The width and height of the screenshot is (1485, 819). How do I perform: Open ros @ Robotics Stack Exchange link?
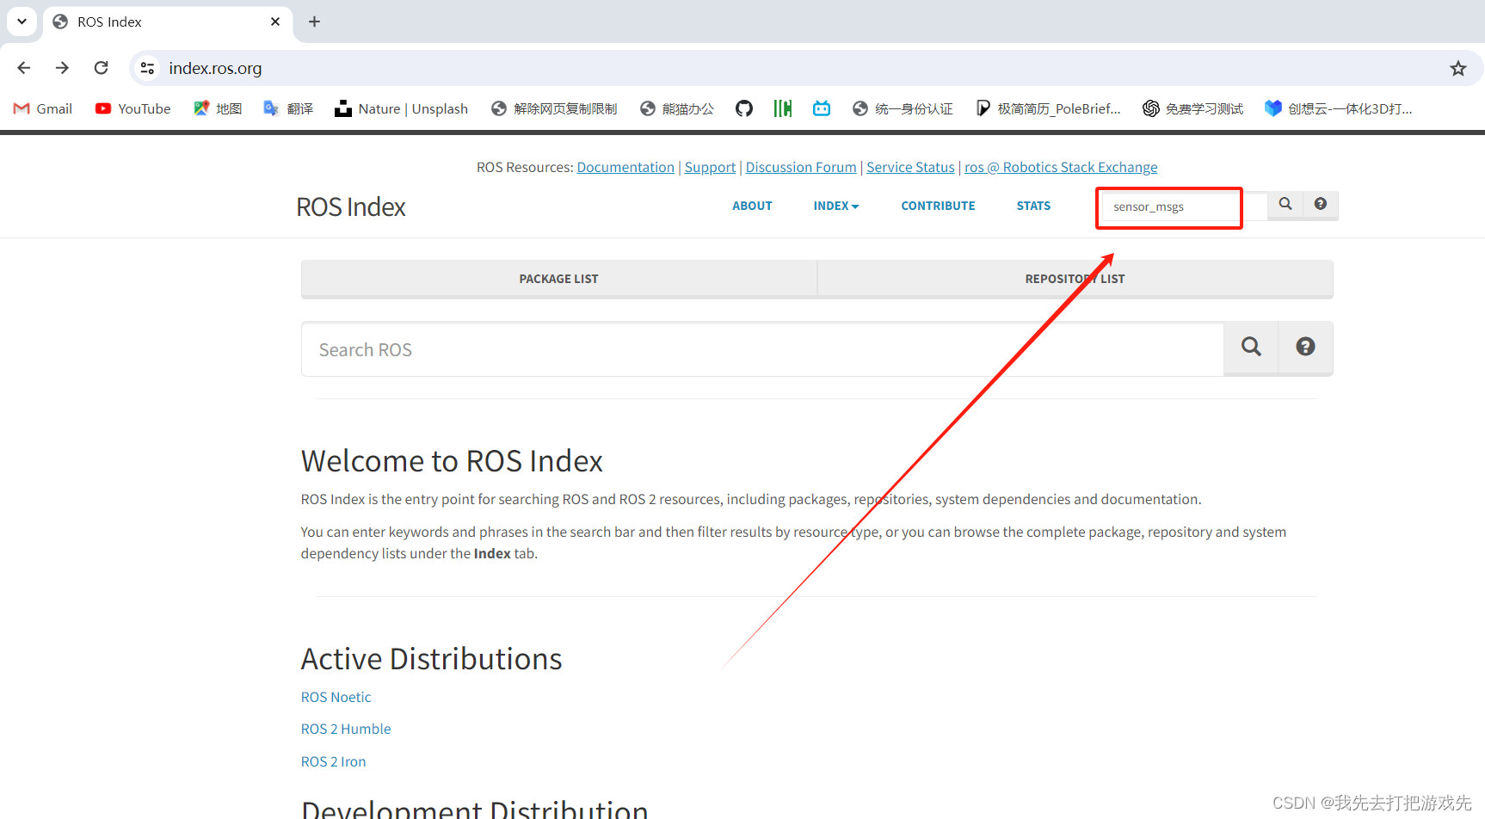tap(1061, 167)
